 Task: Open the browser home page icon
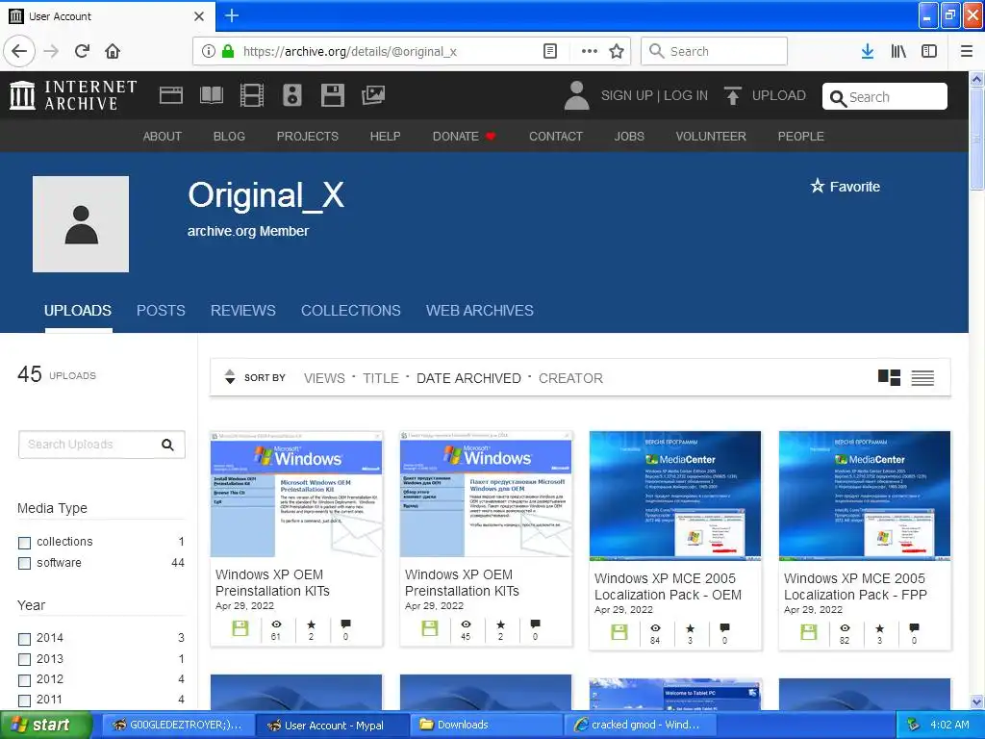[x=113, y=51]
